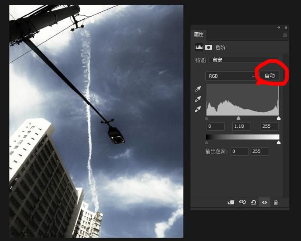Screen dimensions: 301x241
Task: Switch to the 属性 tab
Action: point(199,35)
